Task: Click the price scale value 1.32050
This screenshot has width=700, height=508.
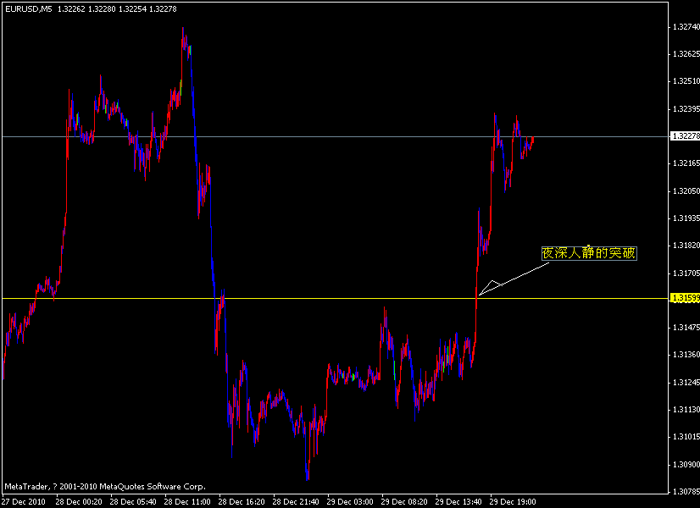Action: pos(686,190)
